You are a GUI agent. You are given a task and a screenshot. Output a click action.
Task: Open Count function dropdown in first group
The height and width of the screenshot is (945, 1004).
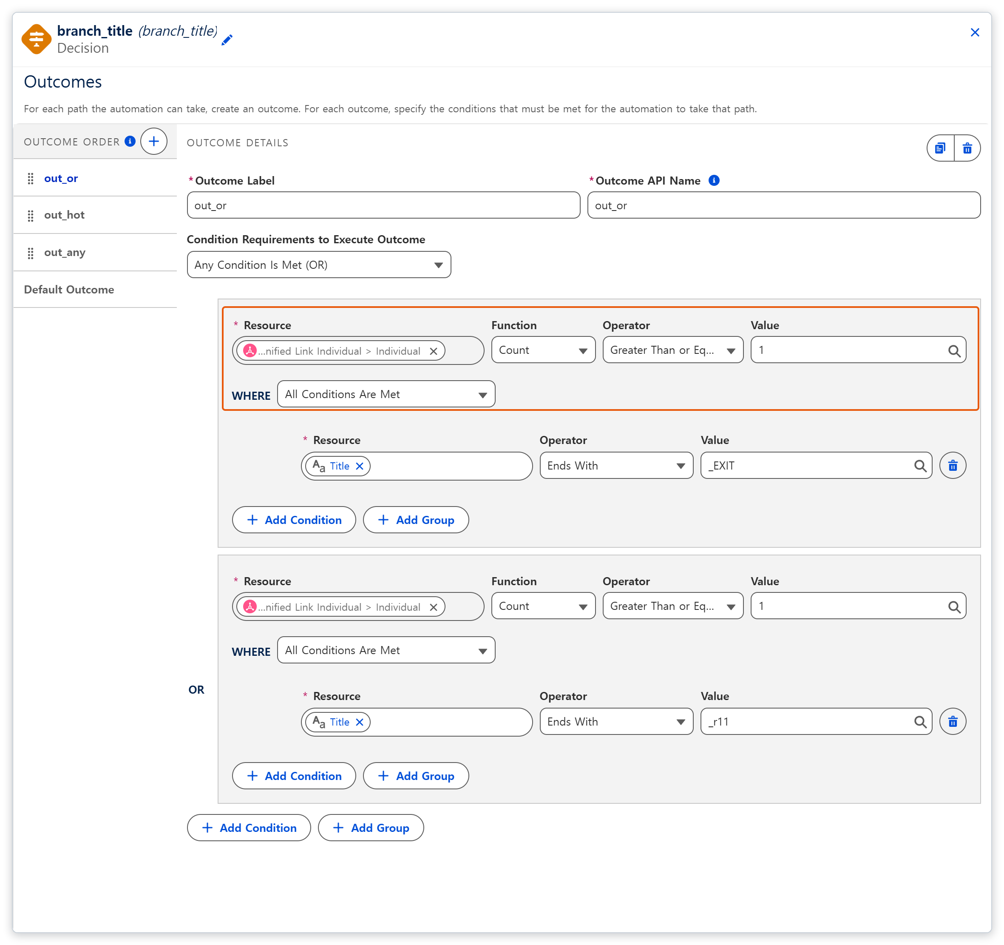pos(543,350)
